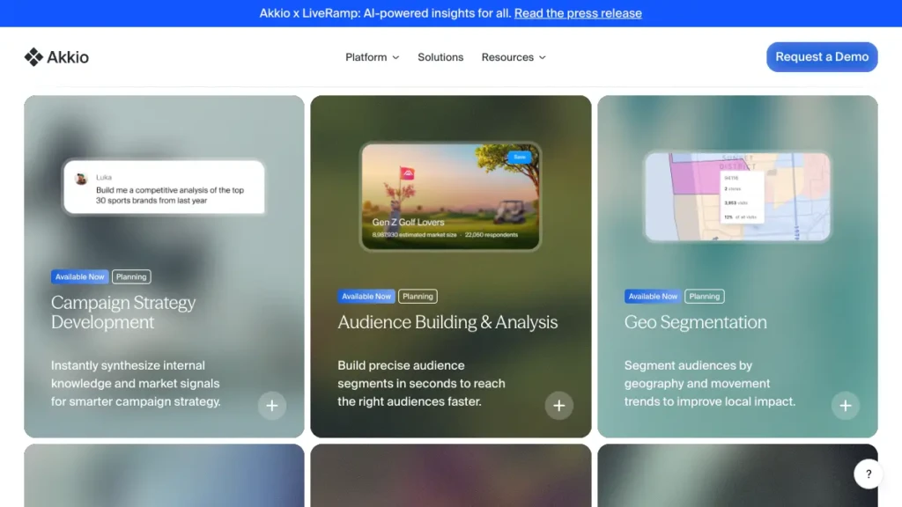Click the Save button on golf image

(x=520, y=157)
